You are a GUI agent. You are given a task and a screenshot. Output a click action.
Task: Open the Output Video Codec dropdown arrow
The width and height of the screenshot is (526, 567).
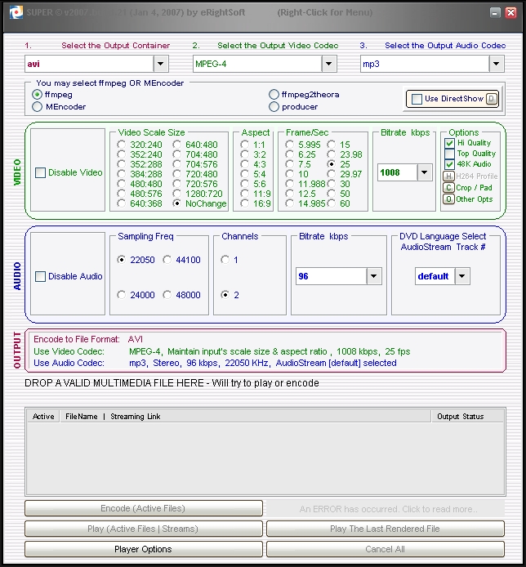point(328,64)
